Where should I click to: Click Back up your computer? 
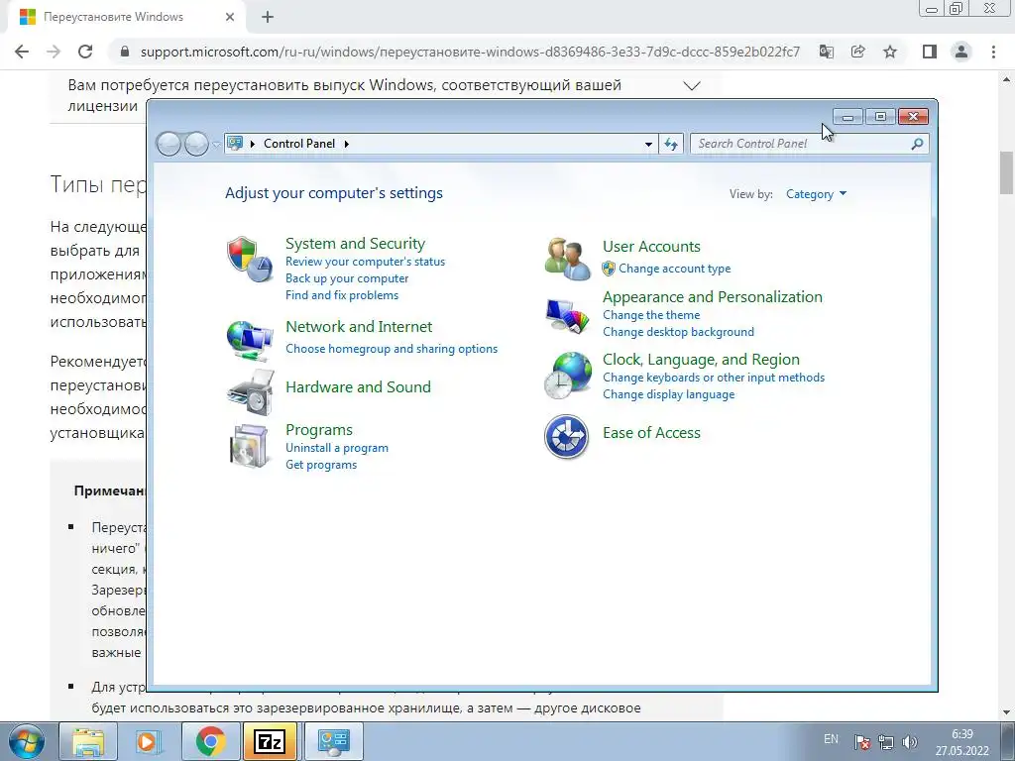click(x=347, y=278)
